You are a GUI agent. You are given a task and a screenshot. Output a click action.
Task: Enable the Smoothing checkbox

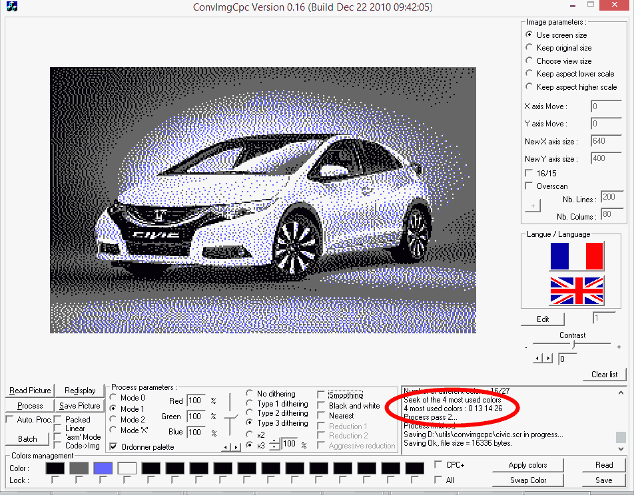(321, 395)
